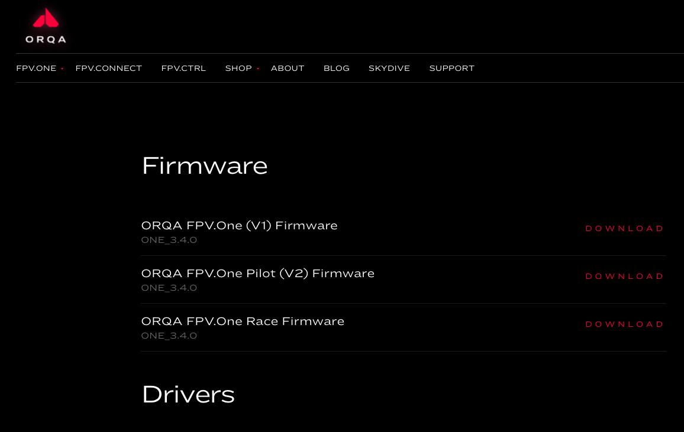The image size is (684, 432).
Task: Open the BLOG page
Action: coord(336,69)
